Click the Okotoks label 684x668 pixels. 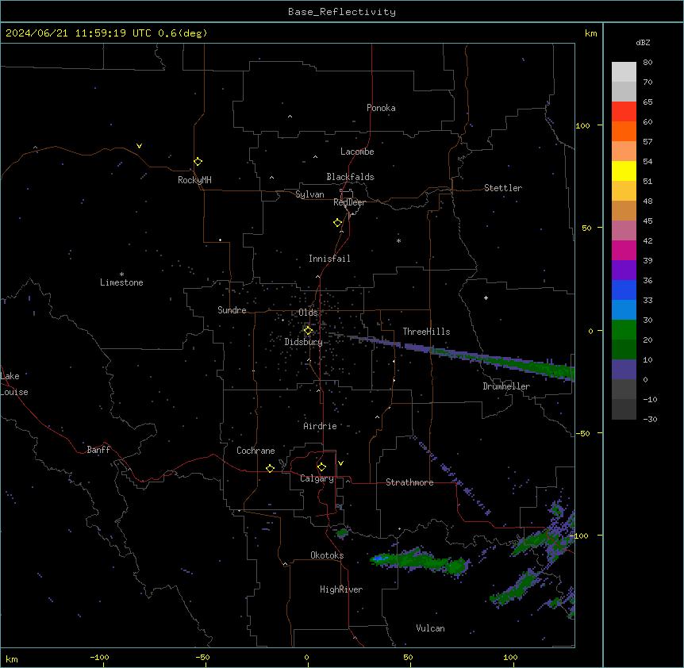pos(327,555)
